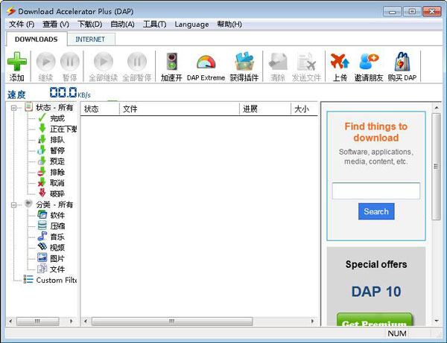Select the 音乐 music category
The width and height of the screenshot is (447, 343).
pyautogui.click(x=57, y=237)
